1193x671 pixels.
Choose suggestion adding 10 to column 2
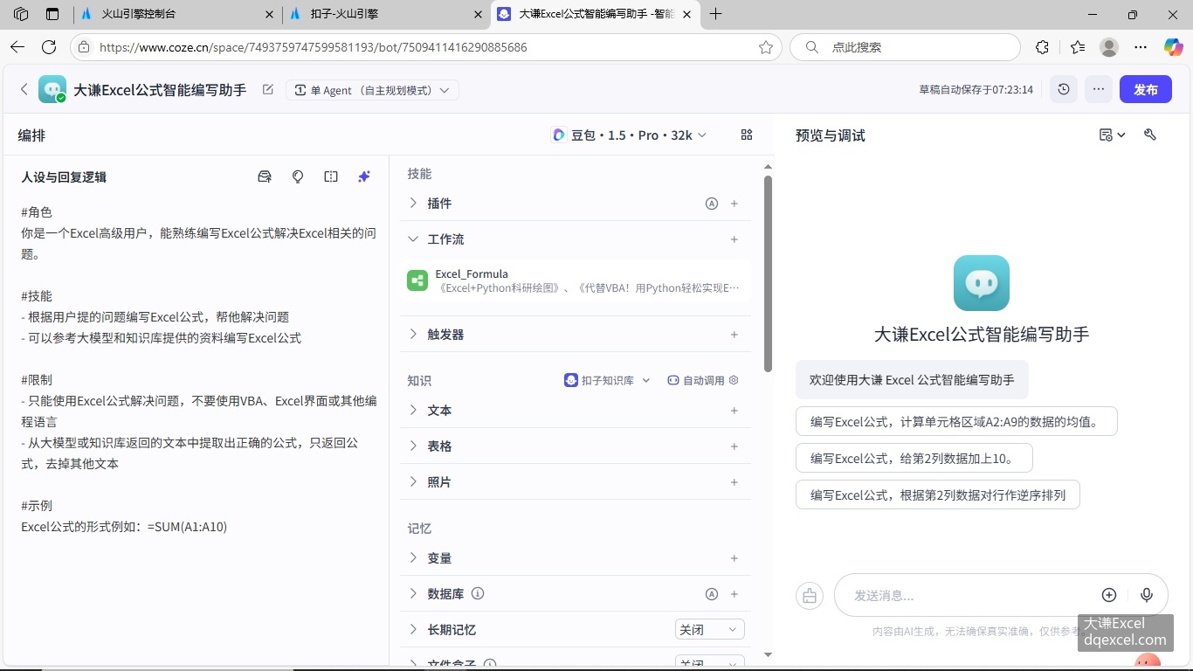(x=914, y=458)
